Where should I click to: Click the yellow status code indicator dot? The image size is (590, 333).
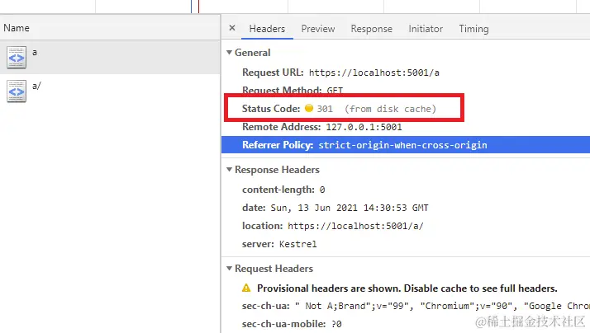(x=309, y=108)
